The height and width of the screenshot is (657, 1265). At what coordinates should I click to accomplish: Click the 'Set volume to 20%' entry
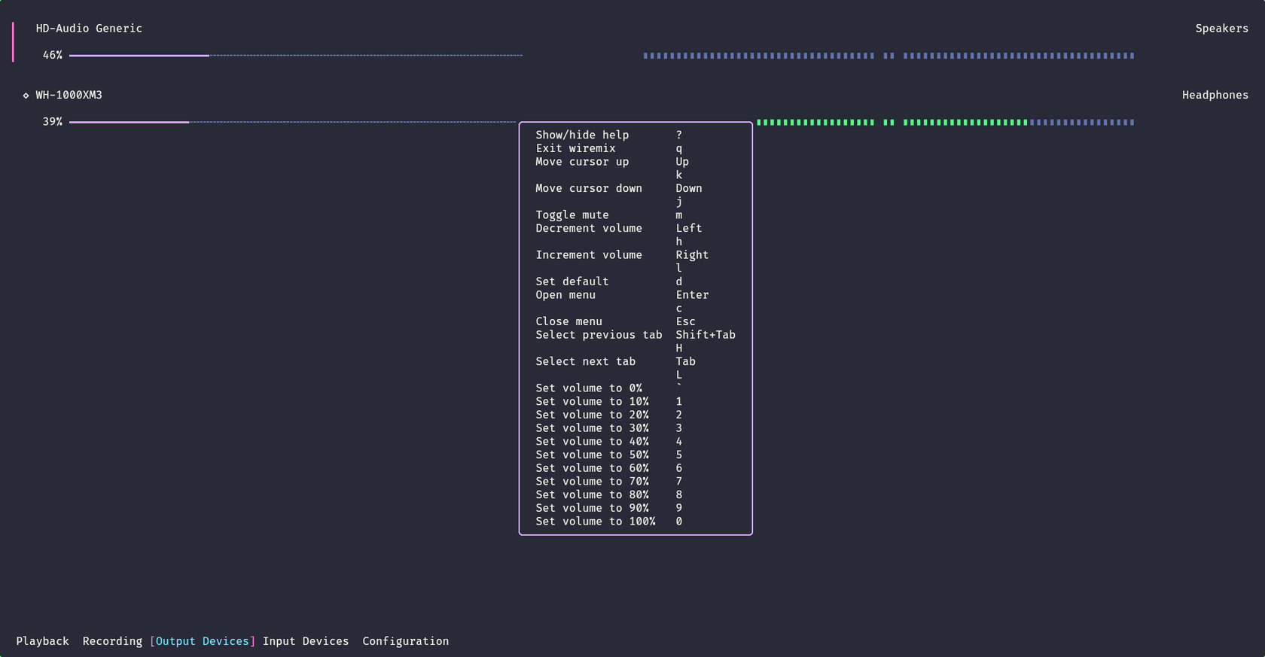(592, 415)
